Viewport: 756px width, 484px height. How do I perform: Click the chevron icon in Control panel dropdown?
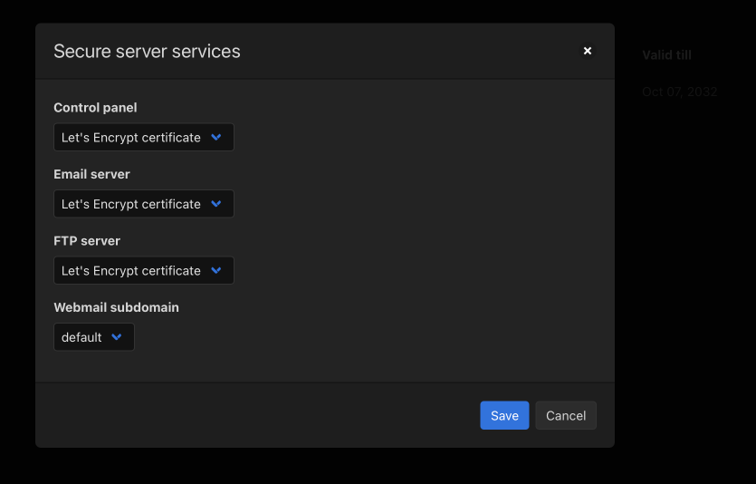[x=216, y=138]
